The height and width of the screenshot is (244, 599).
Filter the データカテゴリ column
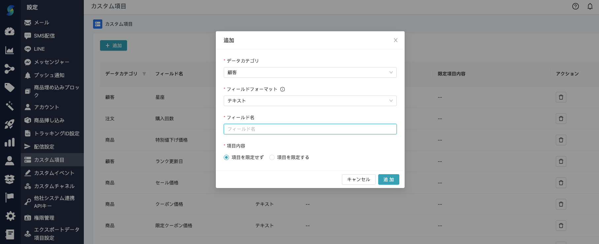point(144,74)
